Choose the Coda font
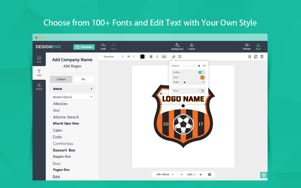 [57, 137]
